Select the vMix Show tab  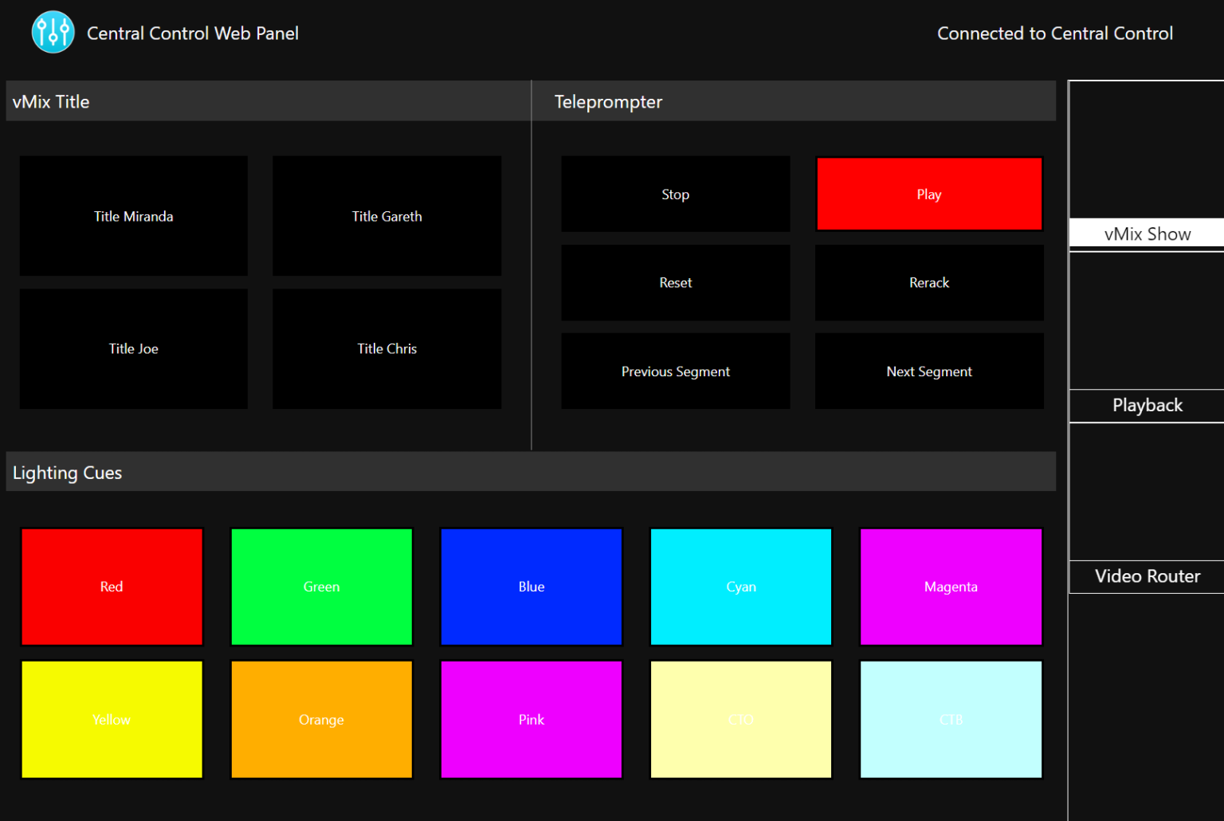(1146, 233)
